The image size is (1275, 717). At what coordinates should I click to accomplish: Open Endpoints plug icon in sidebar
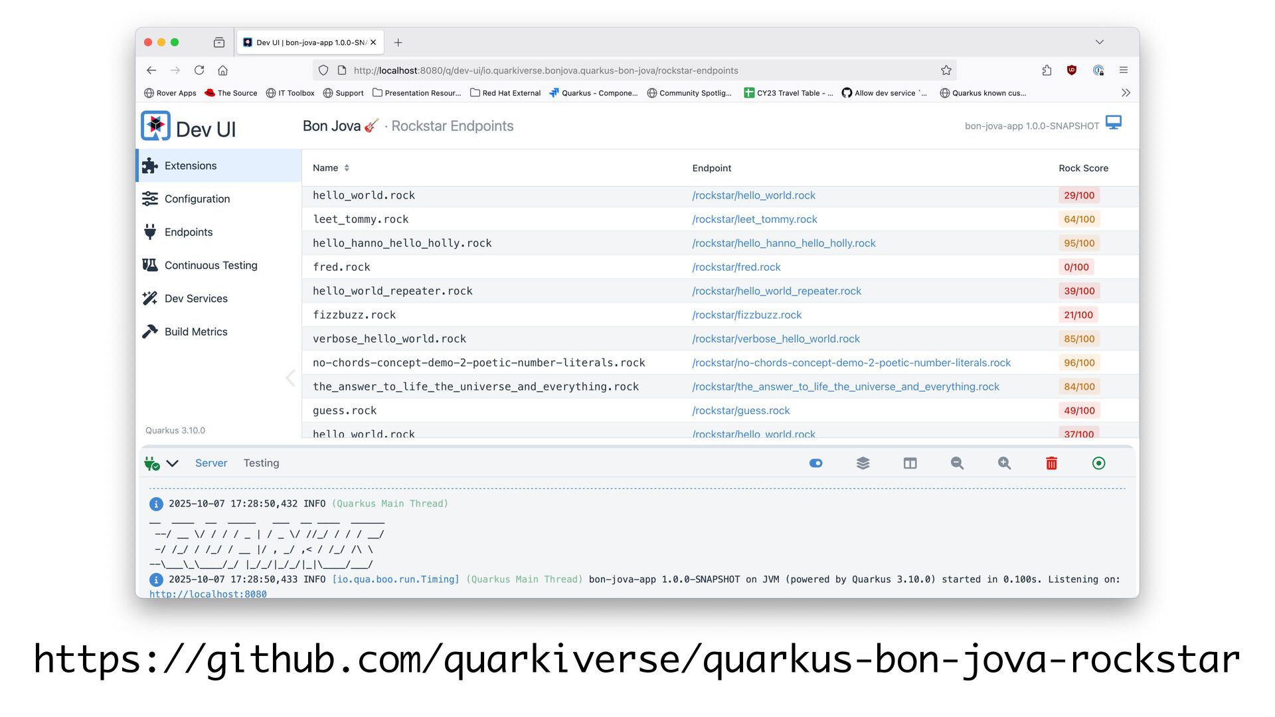(x=150, y=232)
